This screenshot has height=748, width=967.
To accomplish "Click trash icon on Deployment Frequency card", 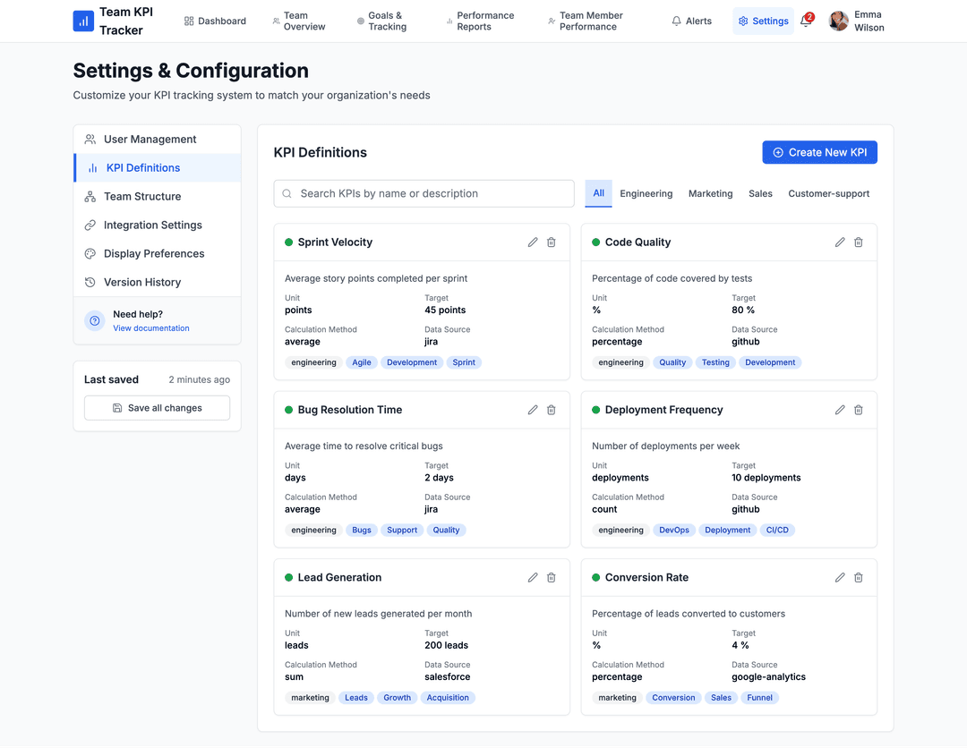I will click(x=859, y=410).
